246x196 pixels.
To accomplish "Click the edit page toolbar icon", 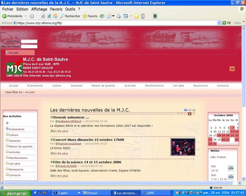I will pyautogui.click(x=126, y=16).
